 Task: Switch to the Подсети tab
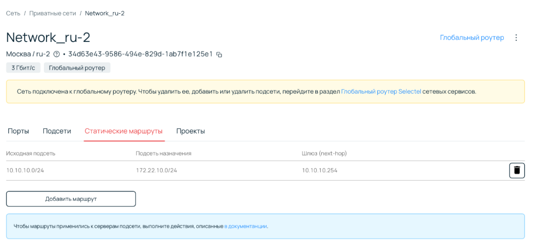(x=57, y=131)
